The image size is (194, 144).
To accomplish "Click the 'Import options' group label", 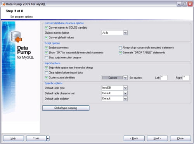I will (52, 63).
